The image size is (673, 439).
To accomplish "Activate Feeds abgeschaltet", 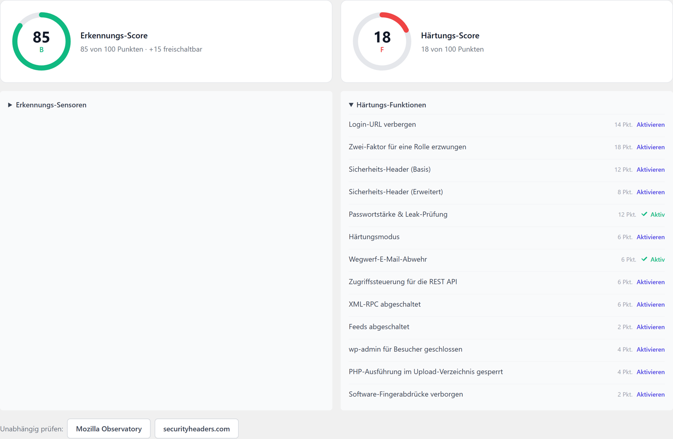I will click(650, 327).
